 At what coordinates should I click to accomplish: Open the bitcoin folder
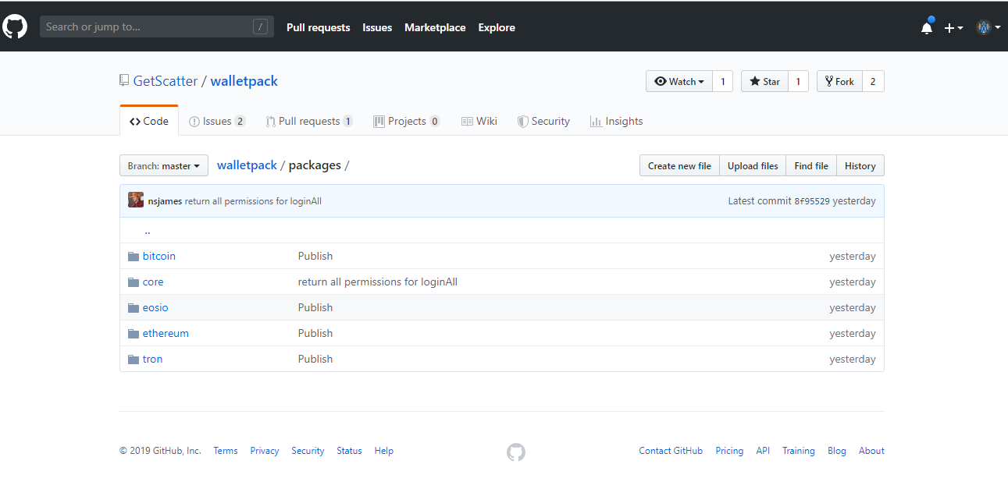point(159,257)
